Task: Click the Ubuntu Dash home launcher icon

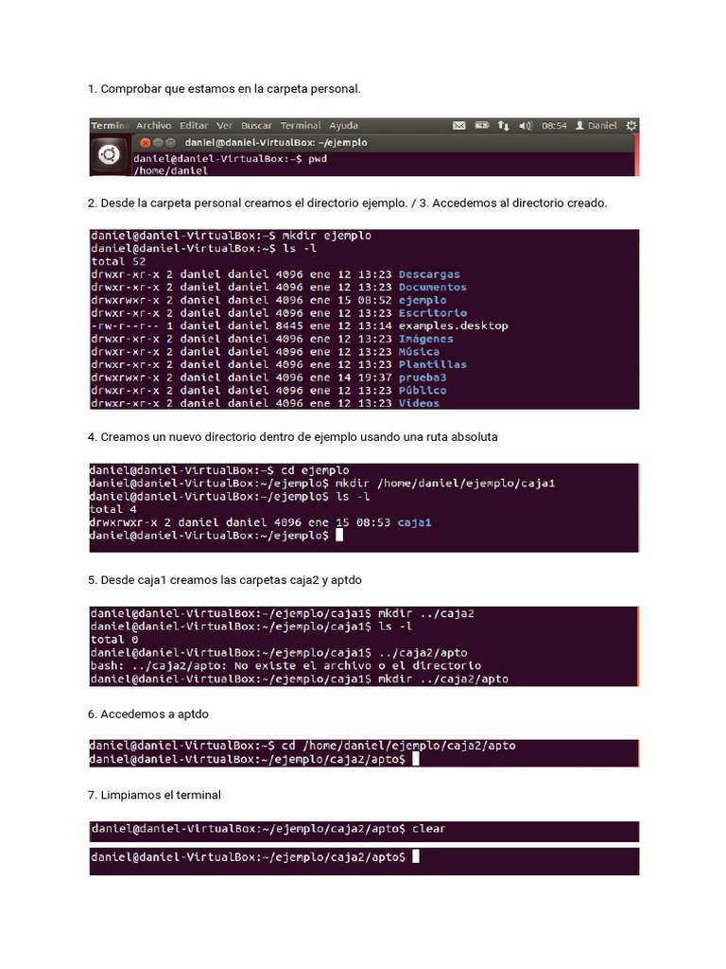Action: click(110, 154)
